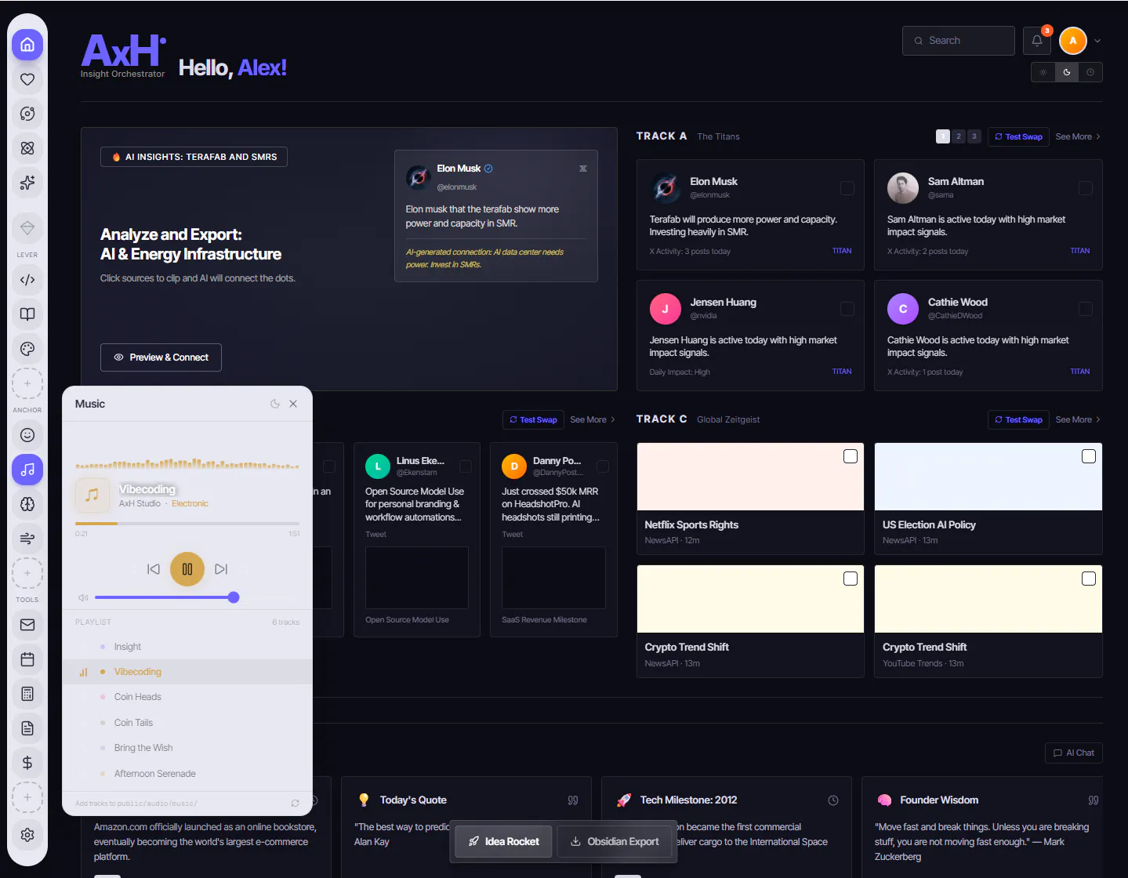Image resolution: width=1128 pixels, height=878 pixels.
Task: Click the refresh icon at Music panel bottom
Action: click(x=295, y=804)
